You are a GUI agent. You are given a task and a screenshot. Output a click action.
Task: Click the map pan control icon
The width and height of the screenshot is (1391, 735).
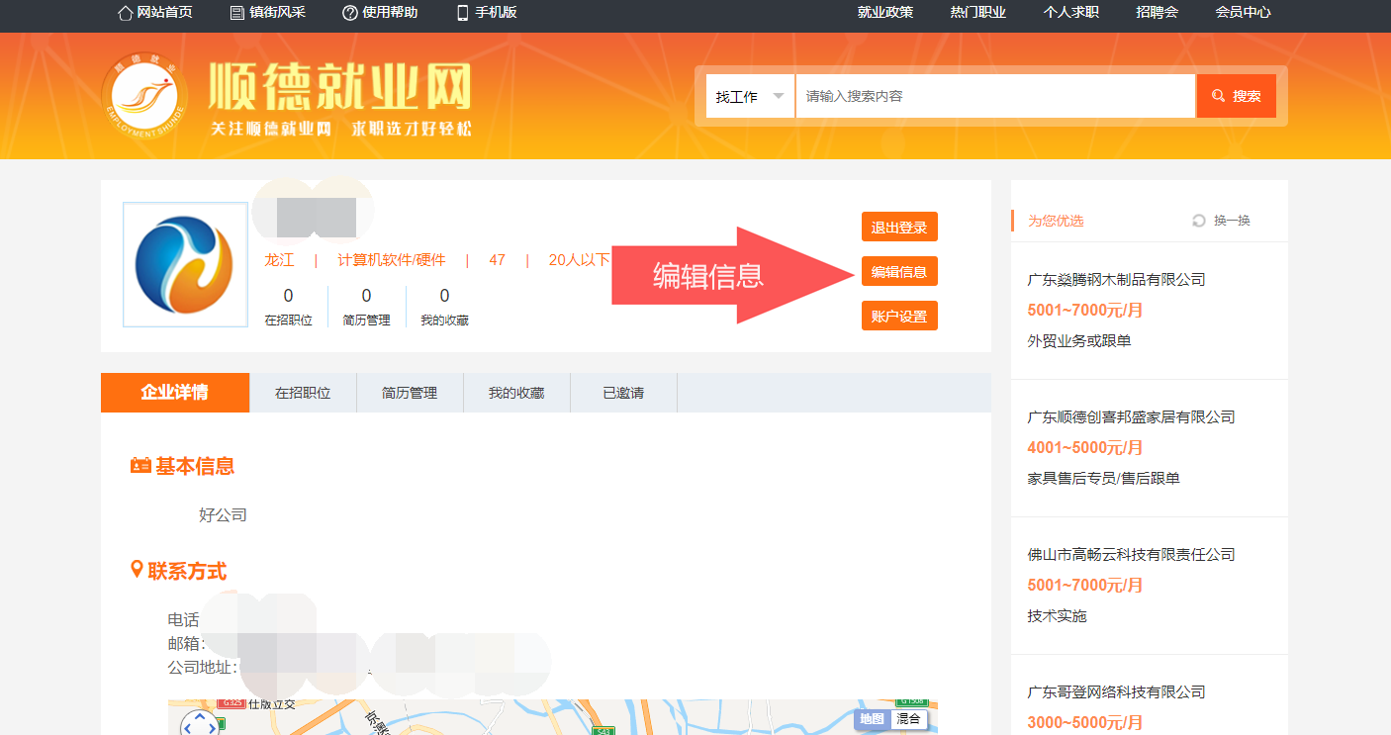point(199,723)
